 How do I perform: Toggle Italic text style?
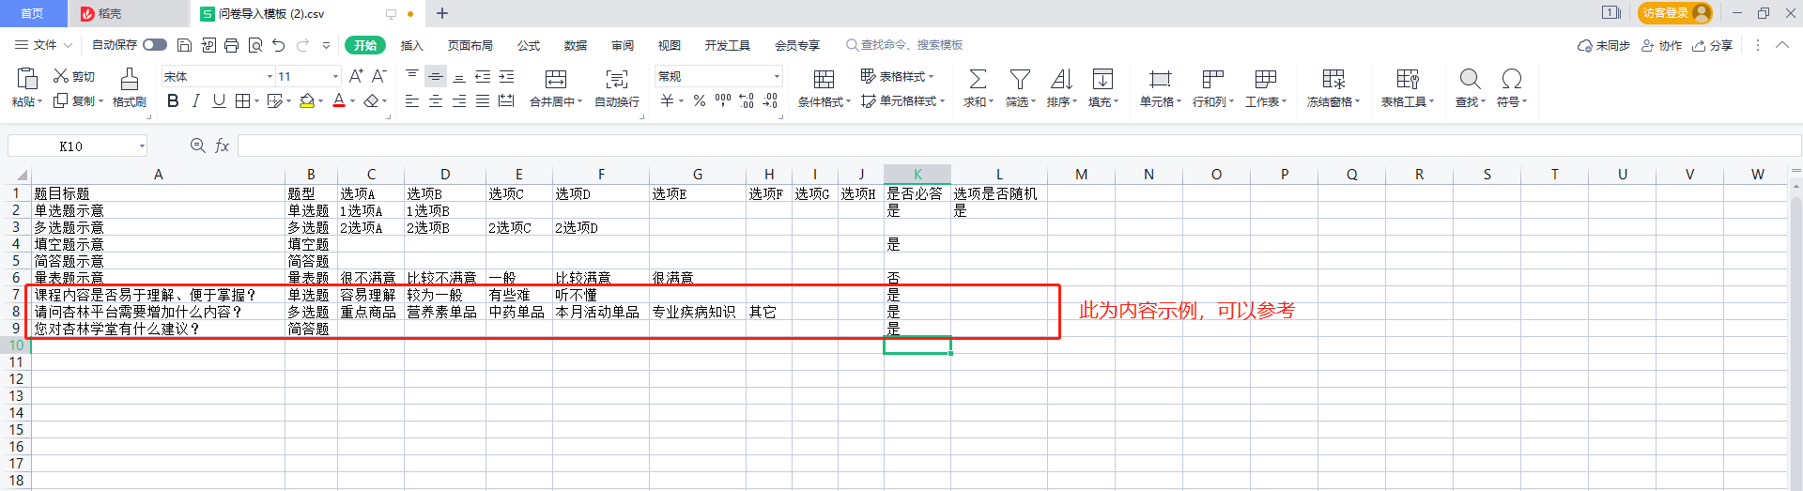(195, 100)
